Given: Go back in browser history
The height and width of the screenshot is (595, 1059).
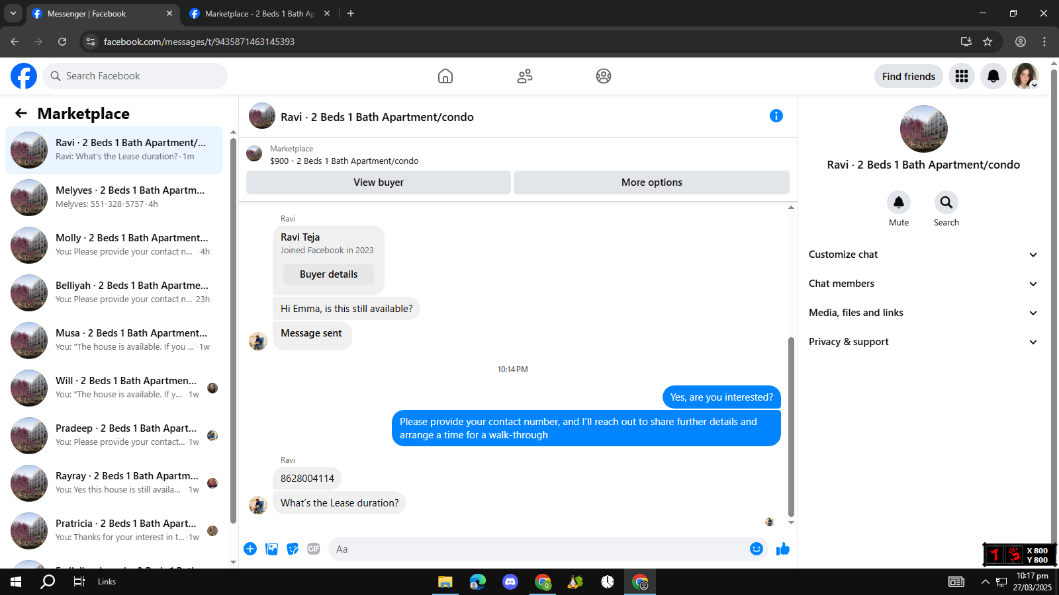Looking at the screenshot, I should [x=15, y=42].
